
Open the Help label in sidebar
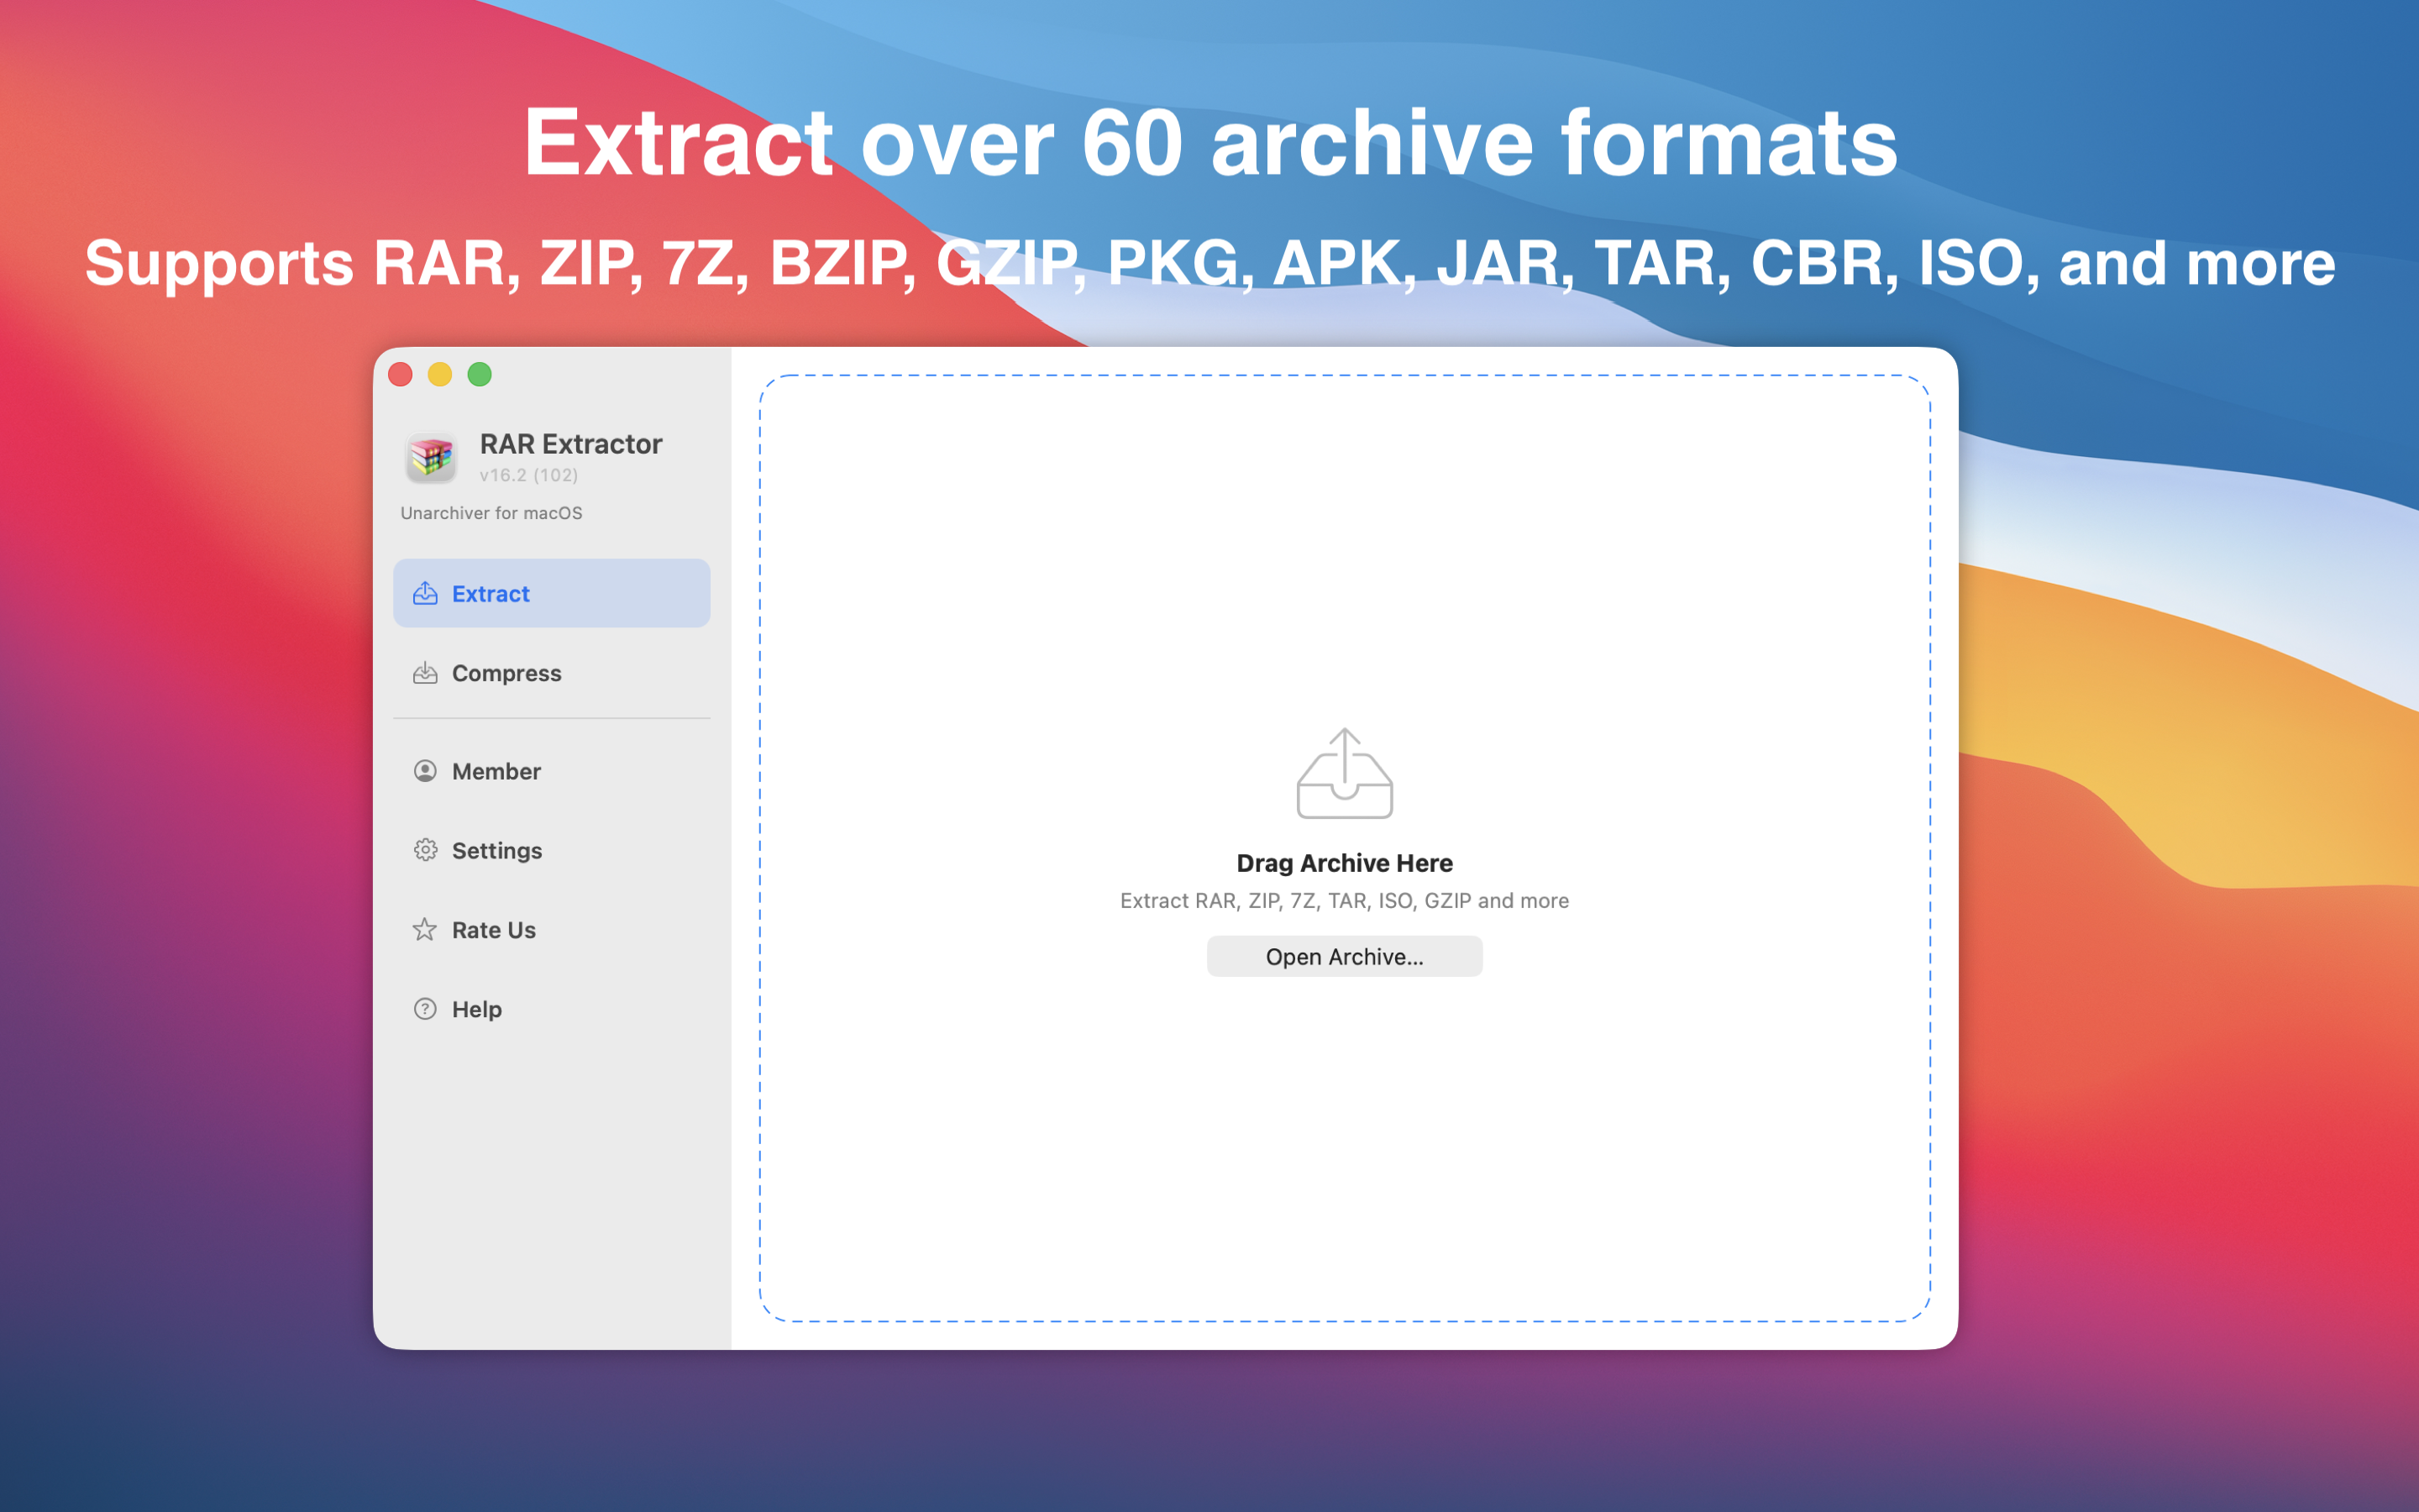[477, 1010]
